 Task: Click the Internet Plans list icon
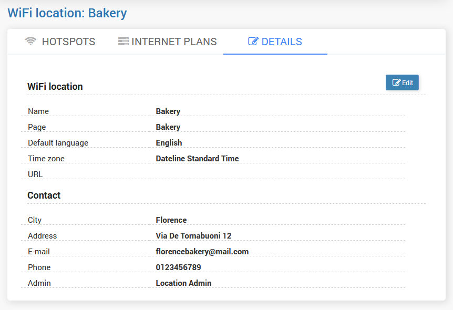123,42
